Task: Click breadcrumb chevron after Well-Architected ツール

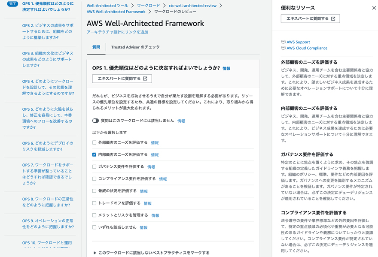Action: tap(132, 6)
